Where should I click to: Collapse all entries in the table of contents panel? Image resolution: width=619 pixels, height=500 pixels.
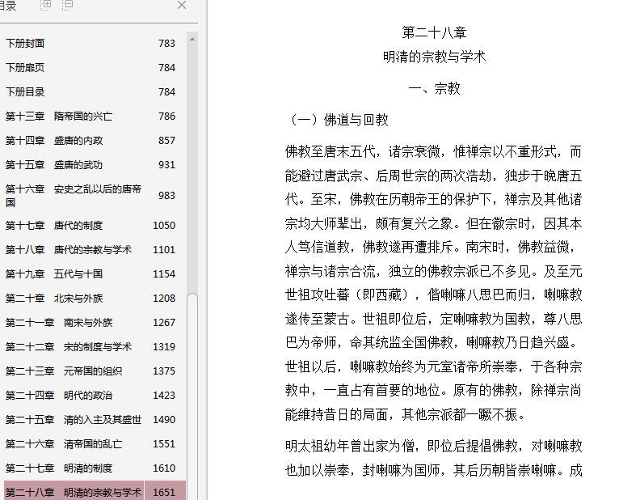tap(69, 4)
